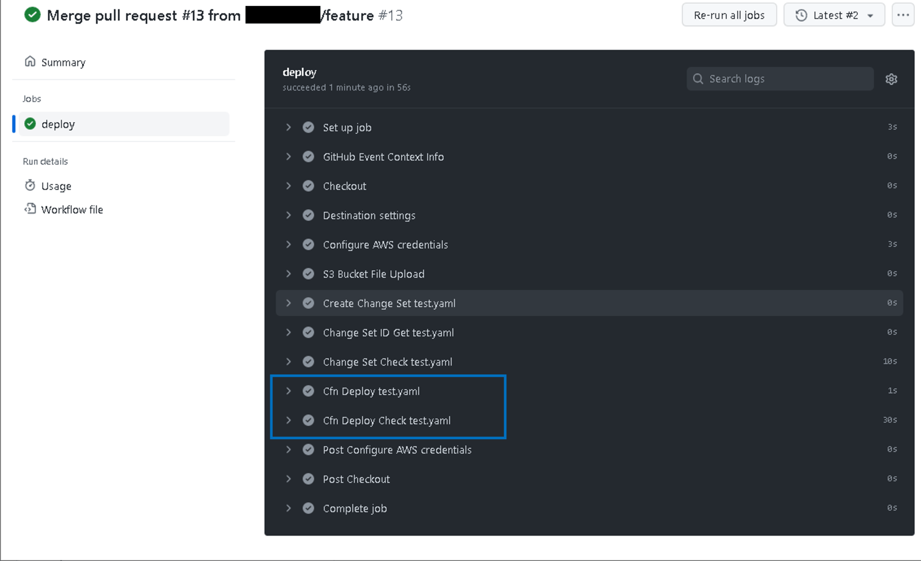View the Workflow file from the sidebar
The image size is (921, 561).
[72, 209]
